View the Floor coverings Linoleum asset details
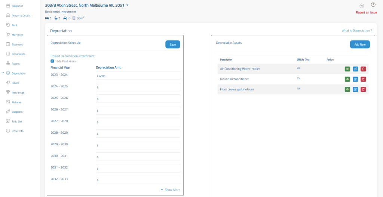 347,90
